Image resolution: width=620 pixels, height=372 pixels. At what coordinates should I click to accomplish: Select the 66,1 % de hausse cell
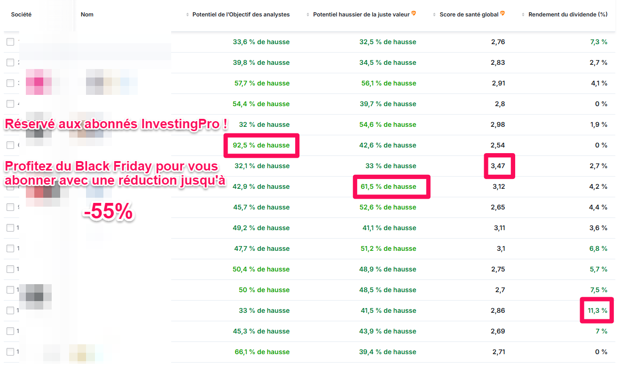click(x=262, y=352)
